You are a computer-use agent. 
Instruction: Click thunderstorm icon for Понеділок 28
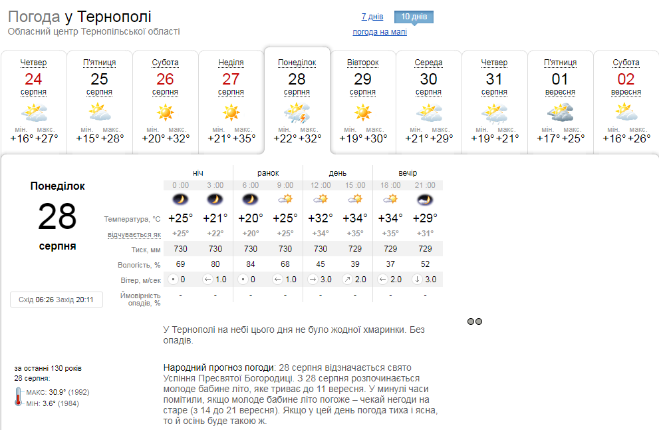tap(297, 112)
